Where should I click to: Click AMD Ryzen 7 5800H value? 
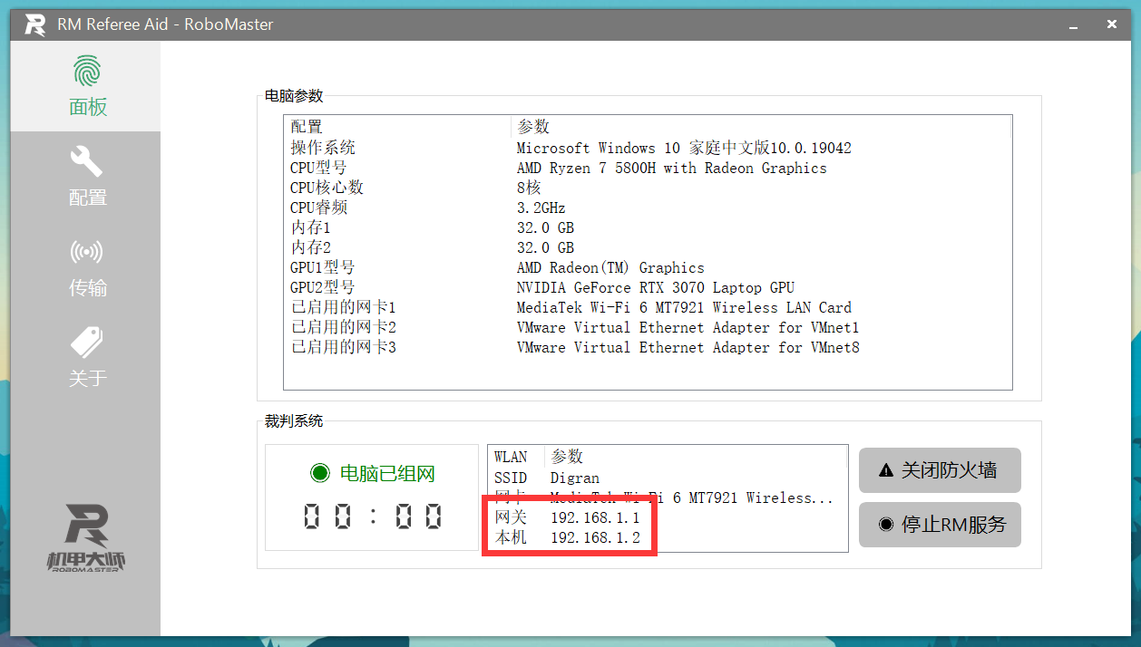coord(671,168)
